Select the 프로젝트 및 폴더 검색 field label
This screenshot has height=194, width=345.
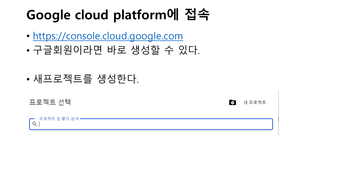click(x=59, y=119)
